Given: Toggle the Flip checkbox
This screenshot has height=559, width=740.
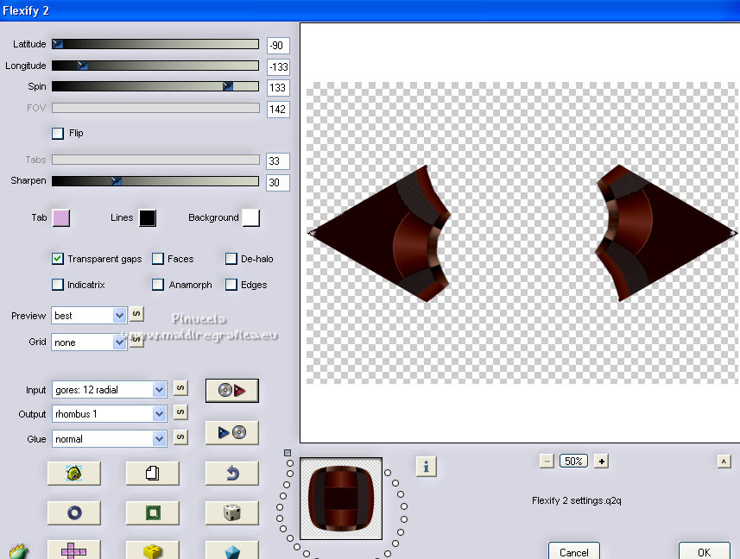Looking at the screenshot, I should [58, 134].
